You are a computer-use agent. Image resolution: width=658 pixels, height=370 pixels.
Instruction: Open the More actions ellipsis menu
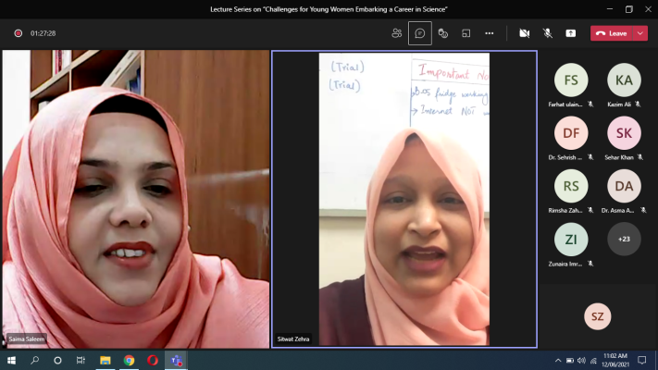490,33
